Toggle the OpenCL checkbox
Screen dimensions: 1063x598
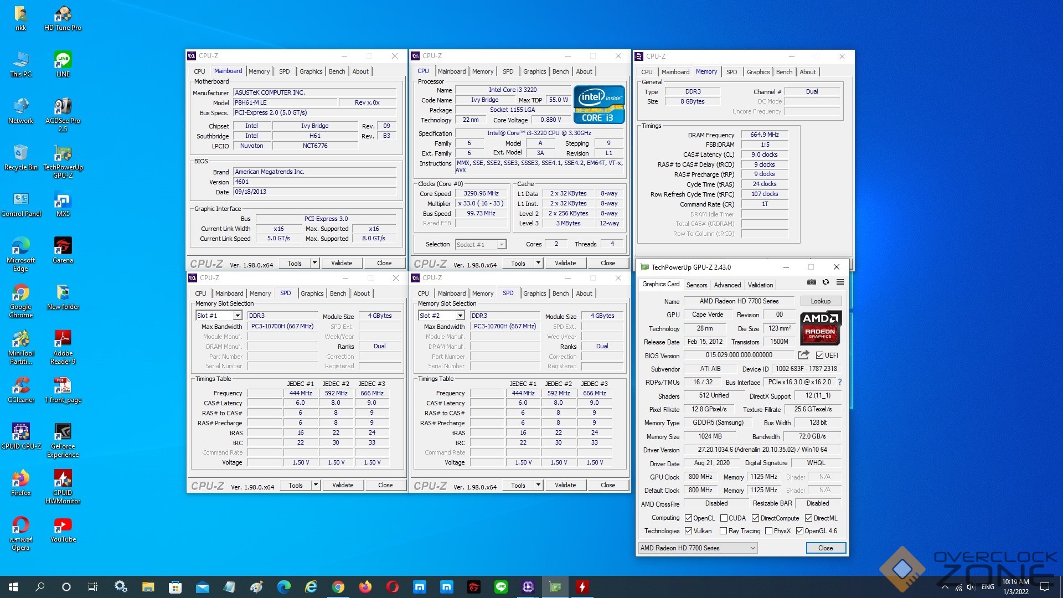tap(688, 518)
